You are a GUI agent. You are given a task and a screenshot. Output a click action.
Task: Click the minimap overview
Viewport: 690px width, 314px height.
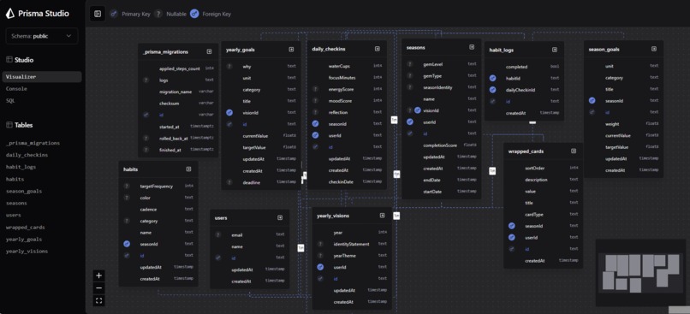pyautogui.click(x=640, y=272)
